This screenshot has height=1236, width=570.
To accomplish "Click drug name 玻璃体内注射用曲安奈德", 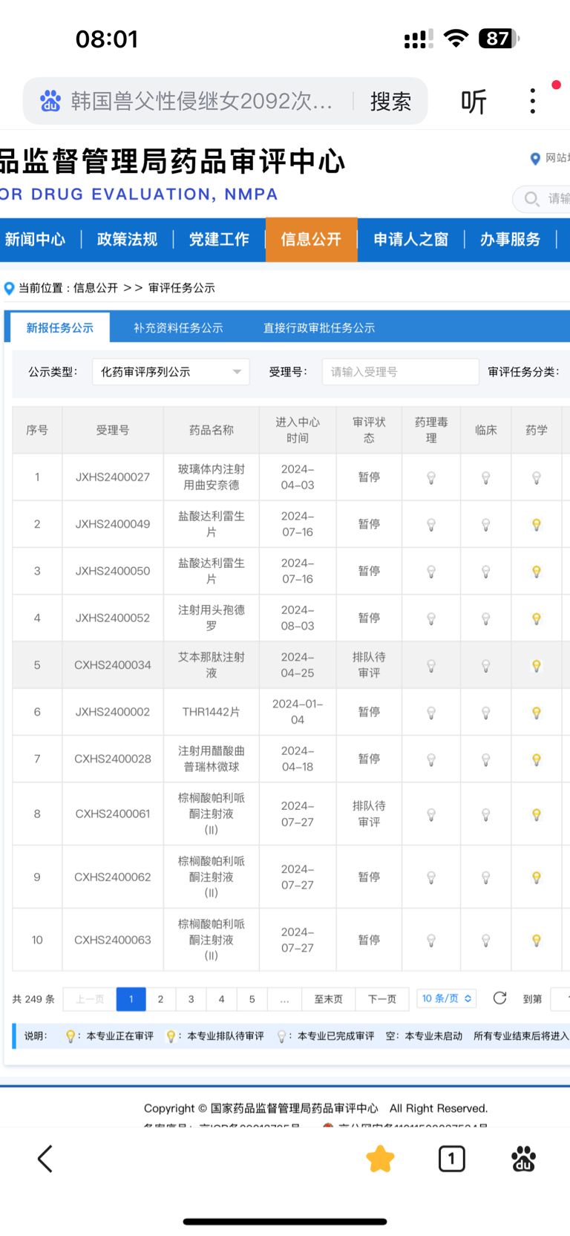I will [x=212, y=477].
